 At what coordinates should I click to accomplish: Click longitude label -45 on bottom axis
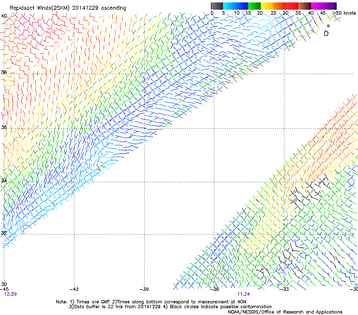[x=4, y=289]
